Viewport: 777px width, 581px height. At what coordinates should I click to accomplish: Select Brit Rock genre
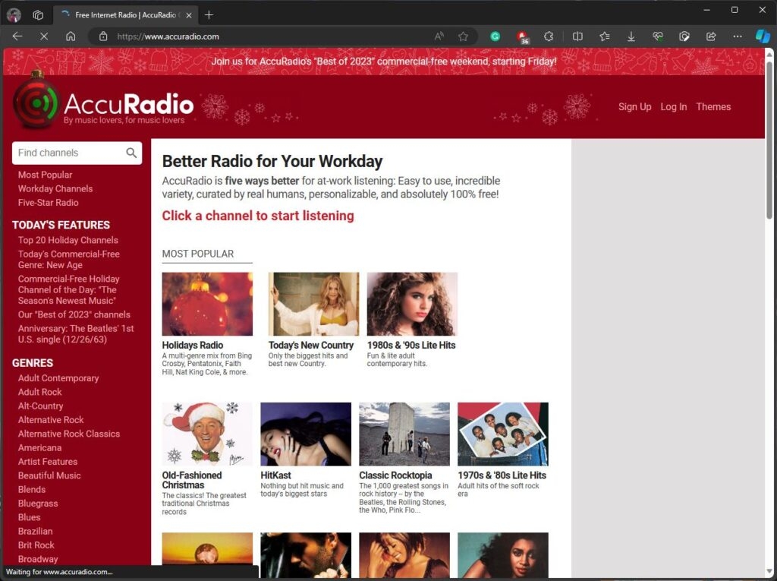[36, 545]
